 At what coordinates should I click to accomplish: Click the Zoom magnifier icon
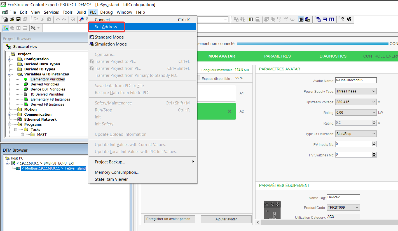(x=33, y=28)
